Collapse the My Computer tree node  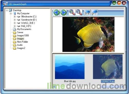click(x=11, y=13)
